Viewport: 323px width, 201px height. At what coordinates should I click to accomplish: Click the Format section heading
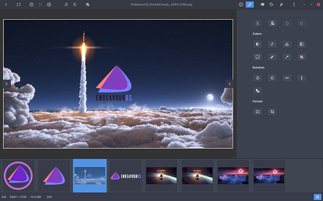click(257, 101)
